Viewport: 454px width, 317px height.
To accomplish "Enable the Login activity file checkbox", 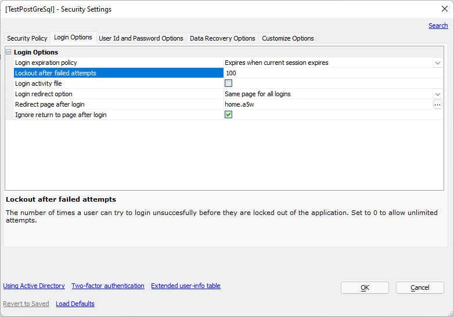I will pyautogui.click(x=228, y=83).
